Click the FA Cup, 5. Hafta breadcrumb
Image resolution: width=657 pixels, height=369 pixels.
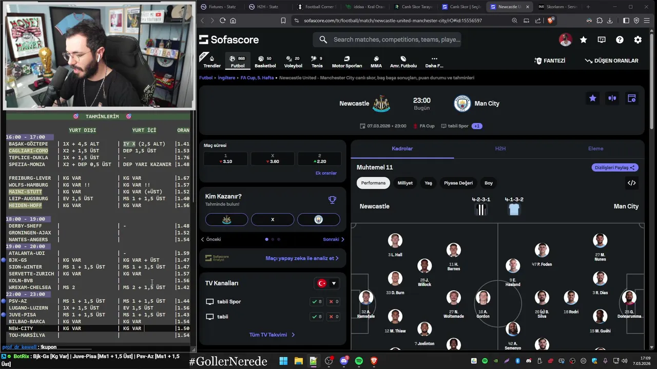click(x=257, y=78)
